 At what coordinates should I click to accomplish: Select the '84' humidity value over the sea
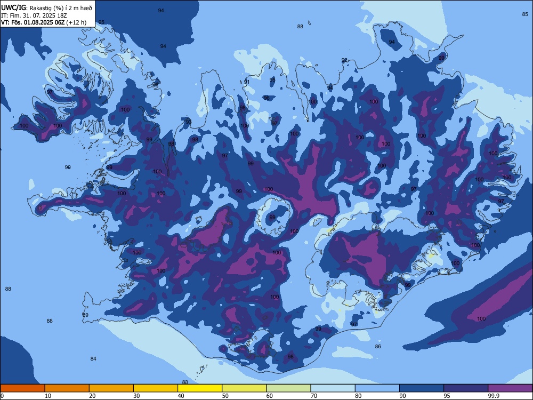coord(93,358)
